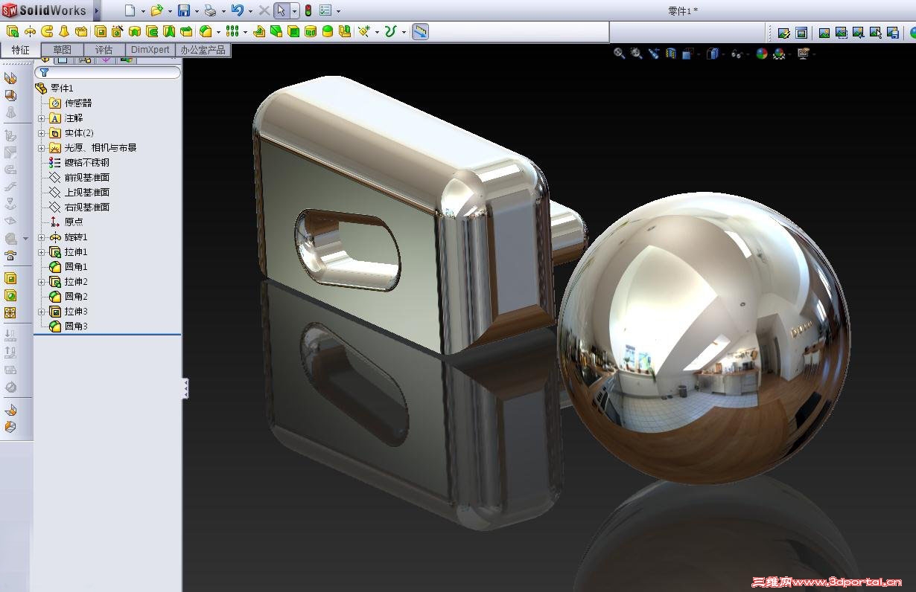Expand the 实体(2) tree node
The image size is (916, 592).
pos(42,132)
